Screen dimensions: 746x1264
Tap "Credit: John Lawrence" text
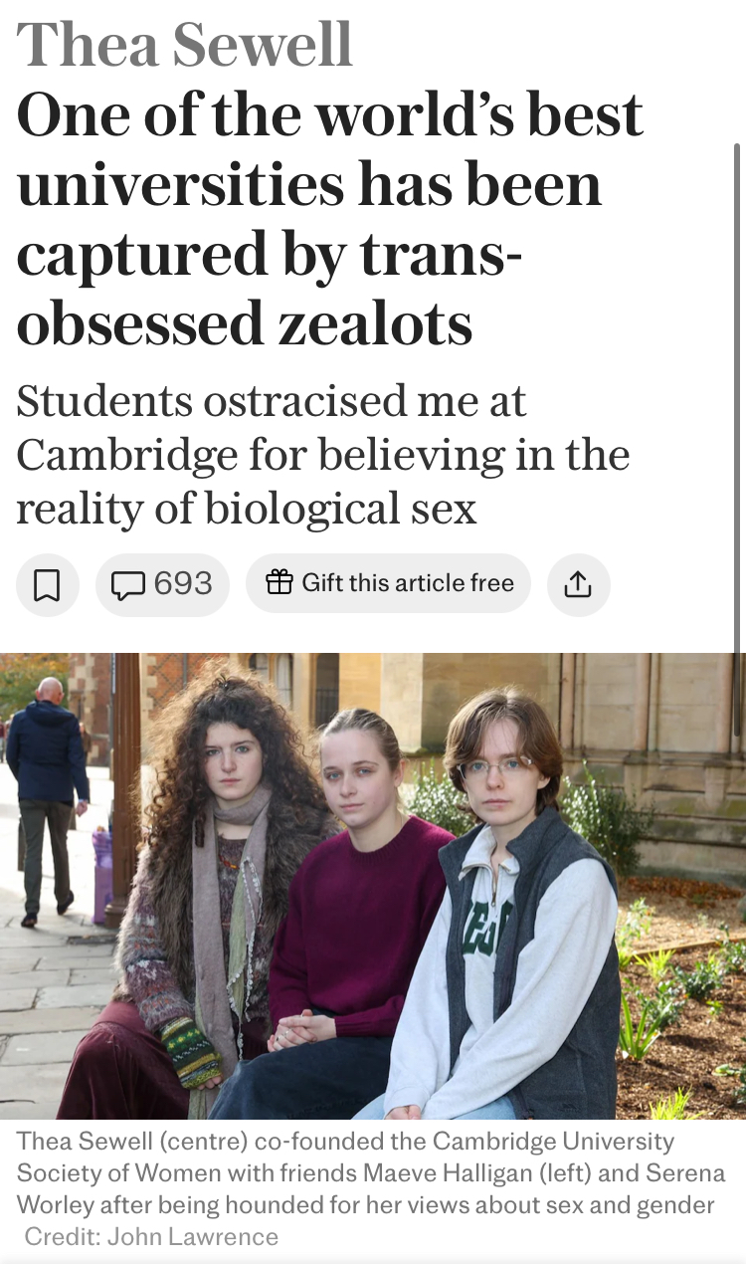151,1237
